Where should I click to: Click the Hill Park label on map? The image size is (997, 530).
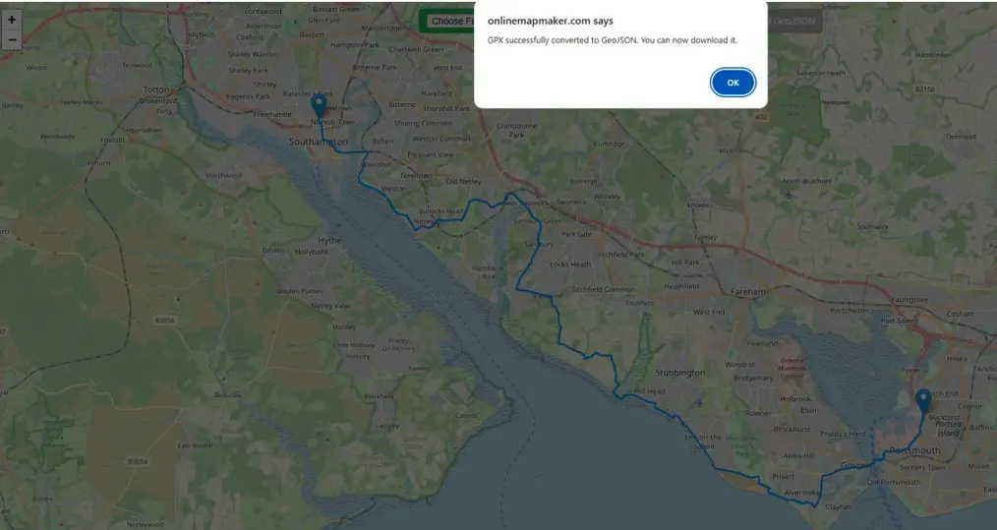[x=683, y=263]
